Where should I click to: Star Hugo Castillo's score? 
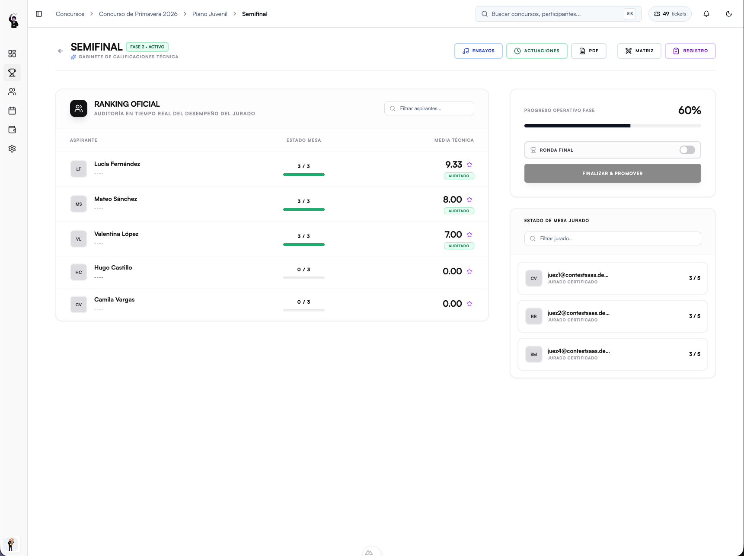(x=469, y=271)
